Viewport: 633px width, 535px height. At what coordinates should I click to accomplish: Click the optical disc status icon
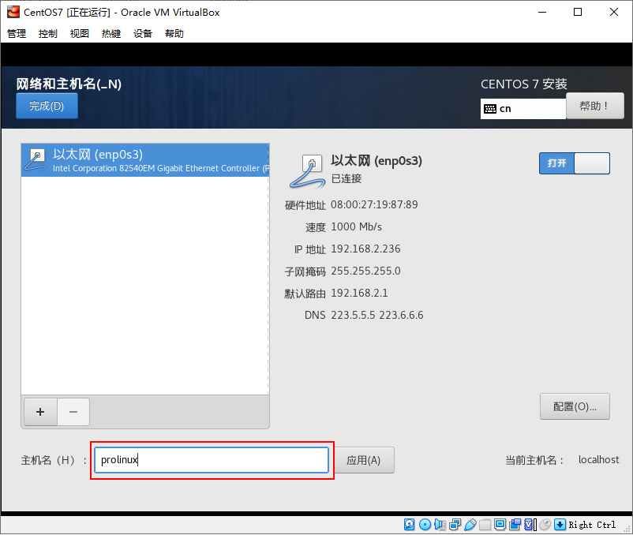coord(425,525)
